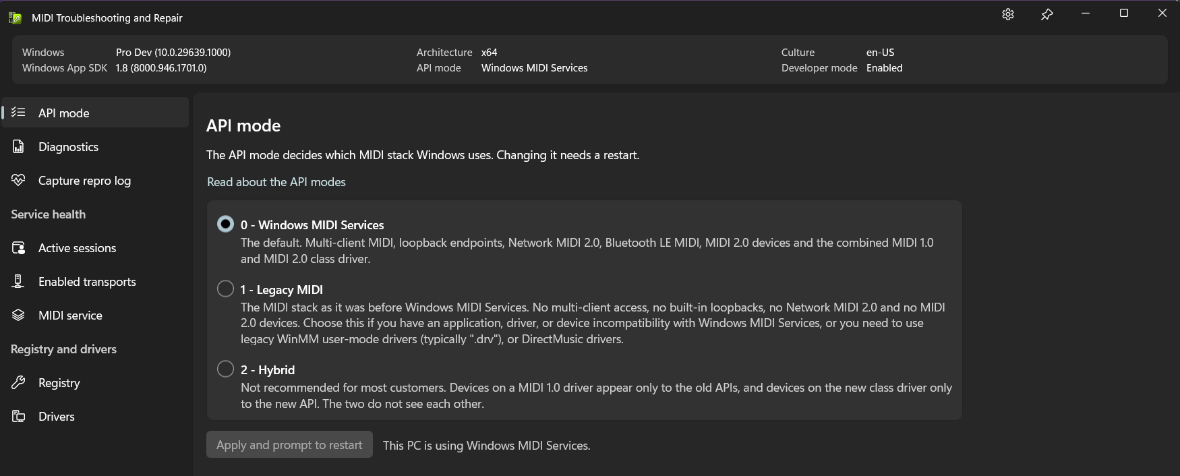Click the Legacy MIDI description paragraph
This screenshot has width=1180, height=476.
[593, 323]
